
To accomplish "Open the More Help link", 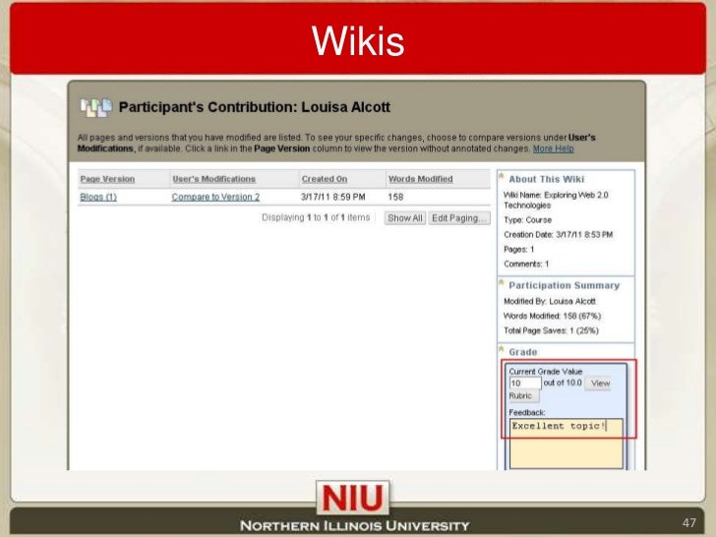I will pos(553,149).
